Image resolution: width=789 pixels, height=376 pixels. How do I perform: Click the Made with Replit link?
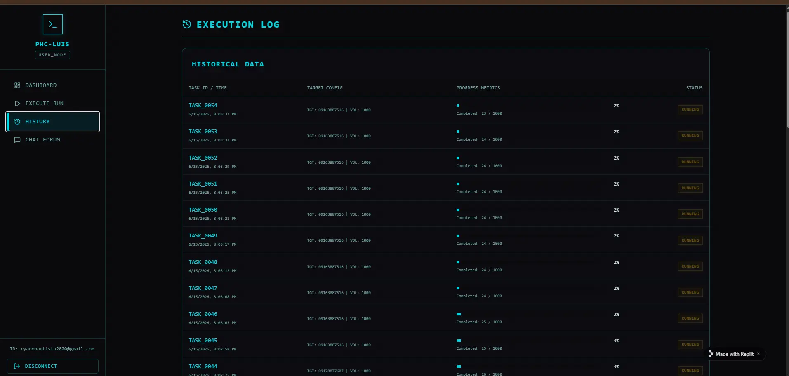pos(734,354)
